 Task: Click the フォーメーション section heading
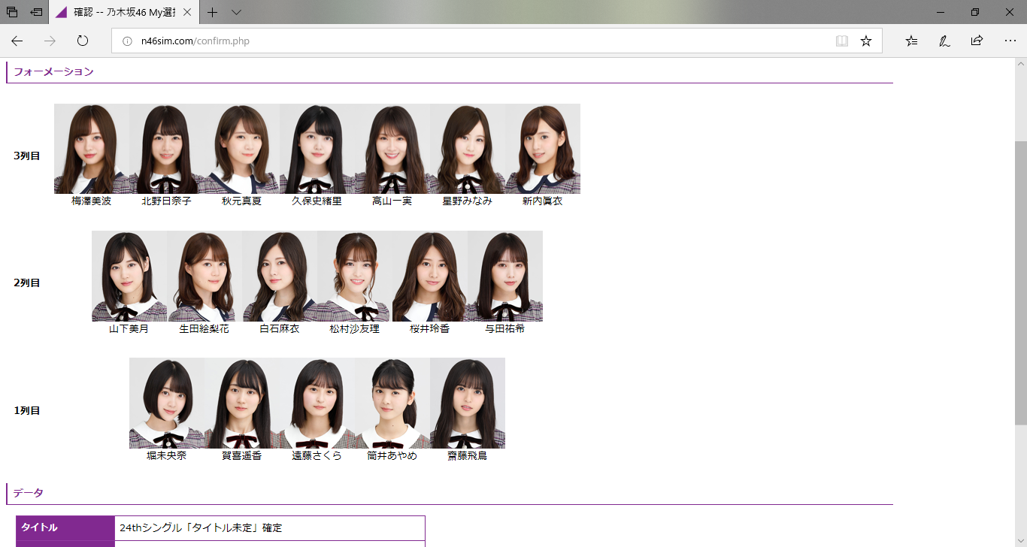coord(53,72)
